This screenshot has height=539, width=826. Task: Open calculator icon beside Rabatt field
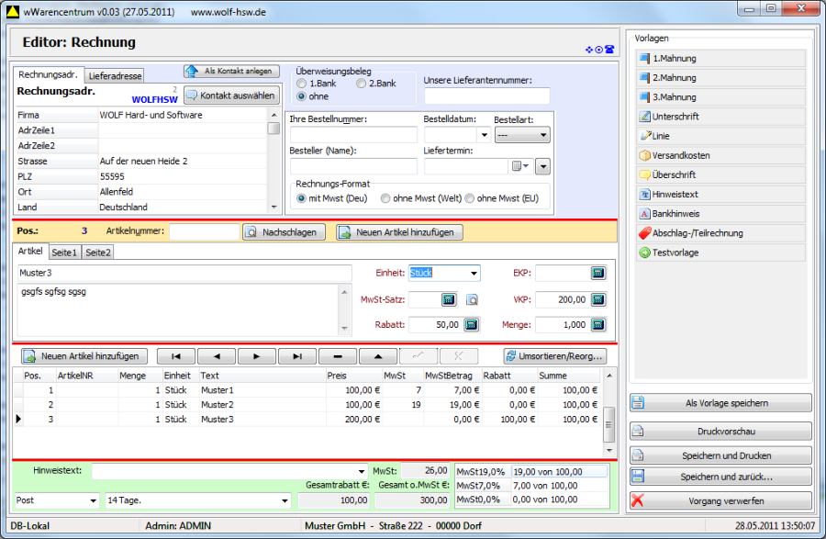[471, 324]
